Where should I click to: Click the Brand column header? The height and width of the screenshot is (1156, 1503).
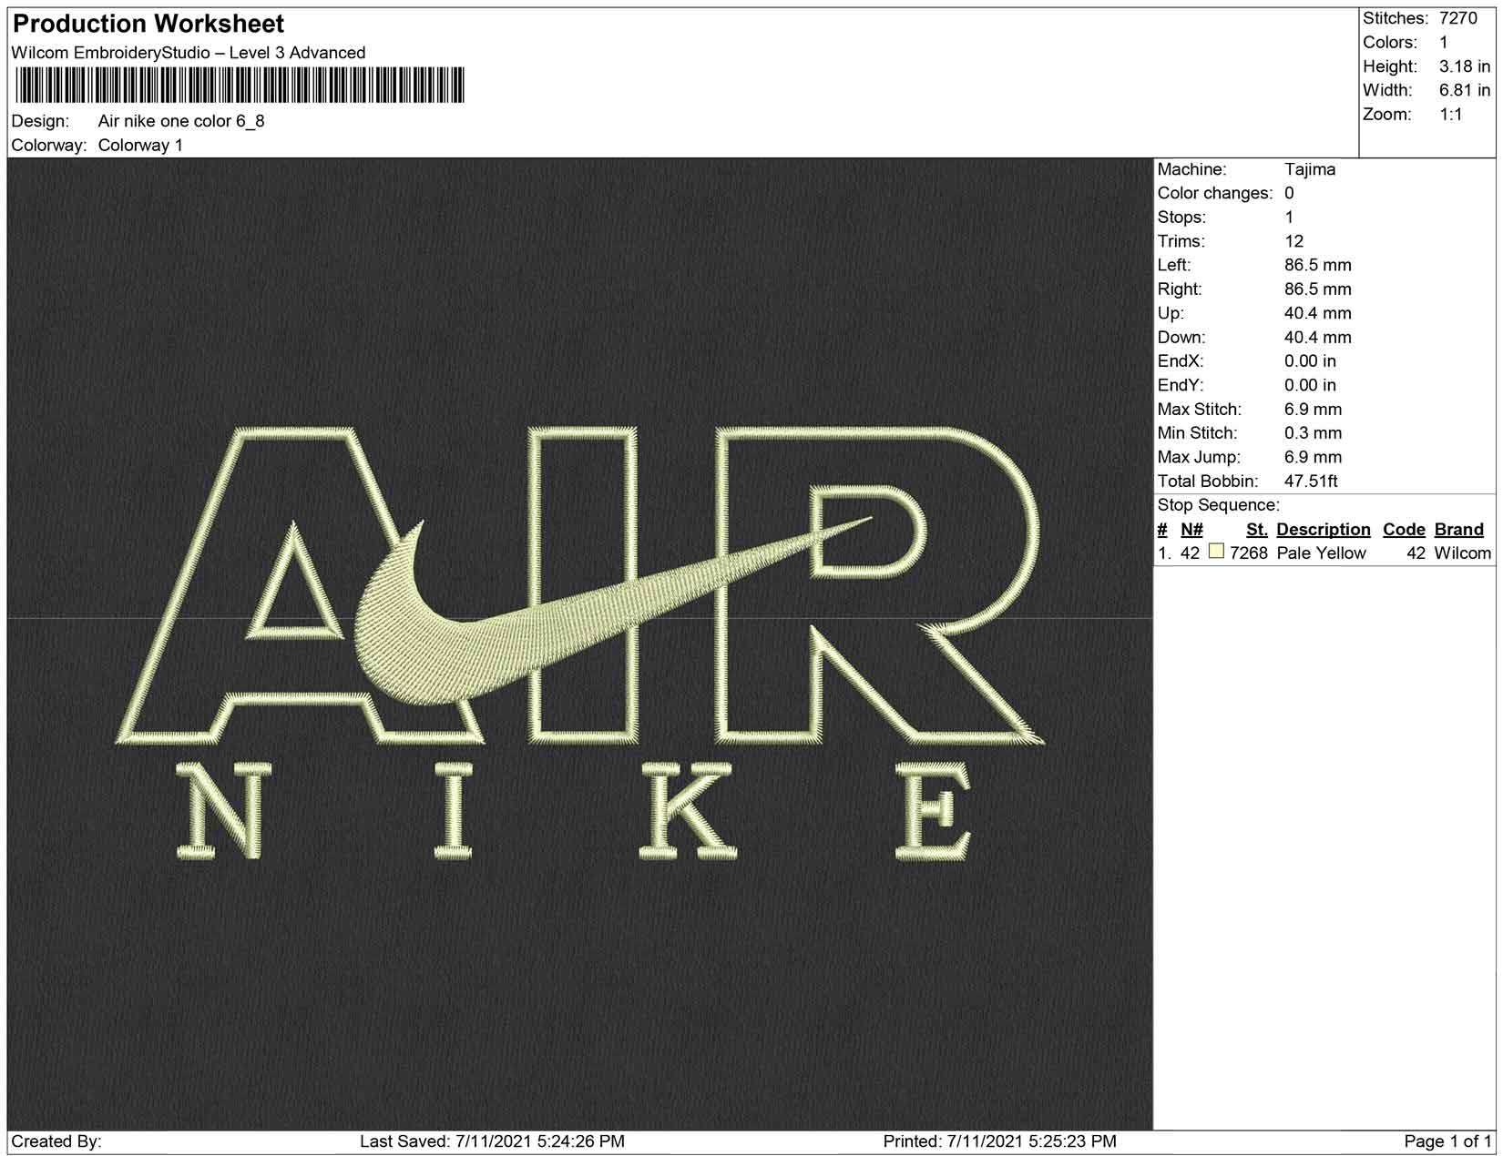point(1458,530)
